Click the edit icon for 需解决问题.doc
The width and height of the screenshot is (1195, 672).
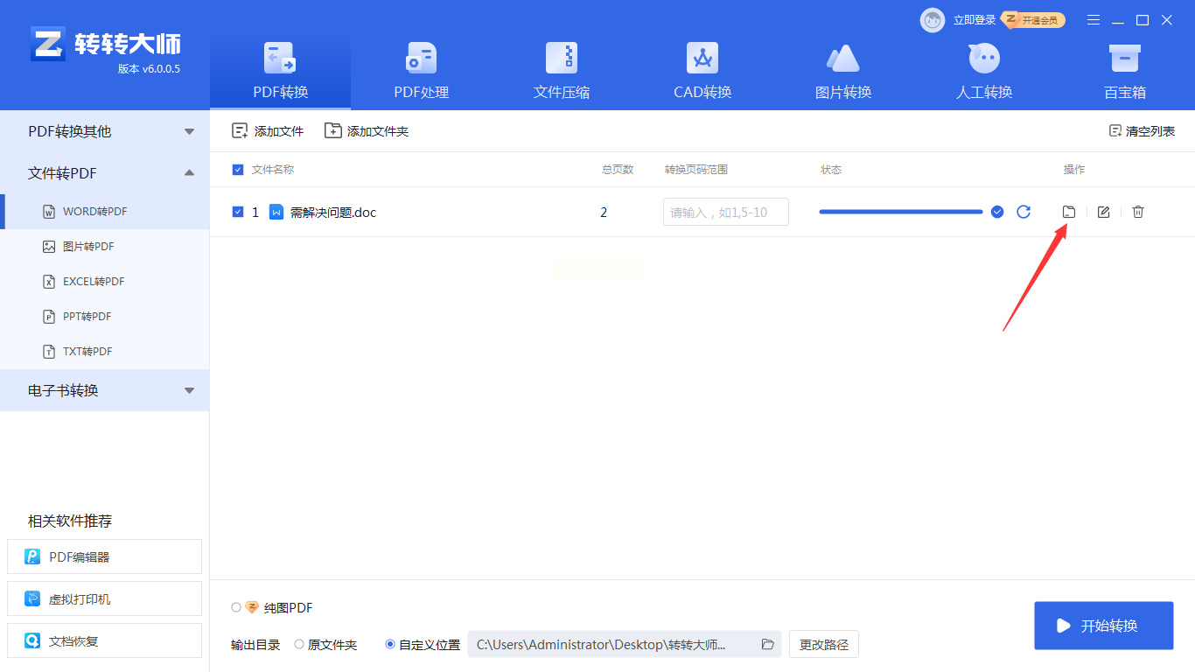pyautogui.click(x=1104, y=212)
